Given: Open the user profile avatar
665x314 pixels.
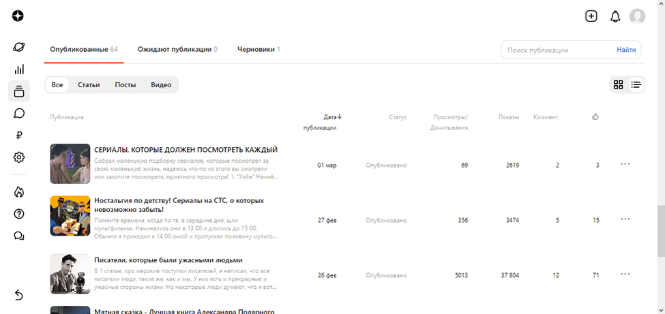Looking at the screenshot, I should [x=638, y=16].
